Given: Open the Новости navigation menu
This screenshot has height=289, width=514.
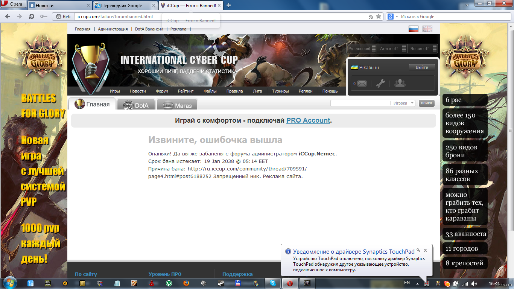Looking at the screenshot, I should pyautogui.click(x=138, y=91).
